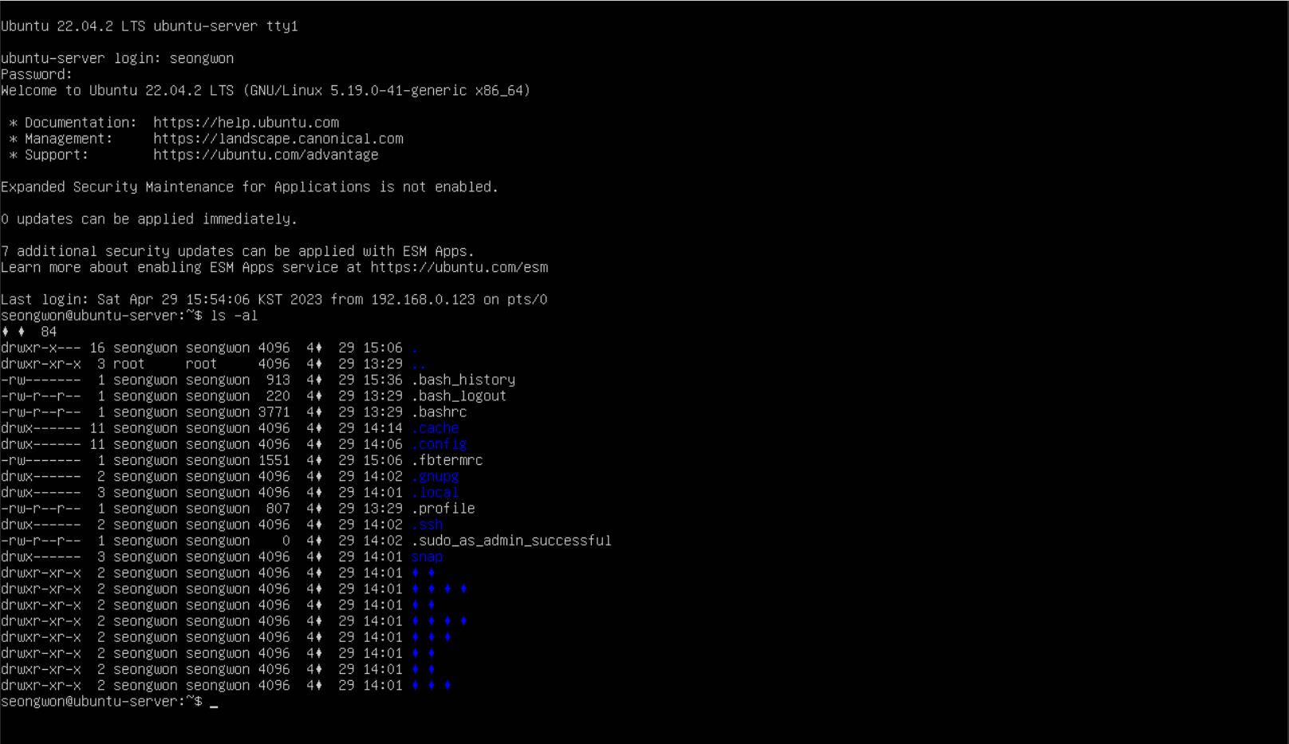Click the 'Last login: Sat Apr 29' text
Screen dimensions: 1289x744
(89, 300)
